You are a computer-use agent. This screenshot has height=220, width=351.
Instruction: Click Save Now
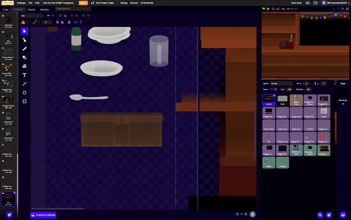pos(296,3)
